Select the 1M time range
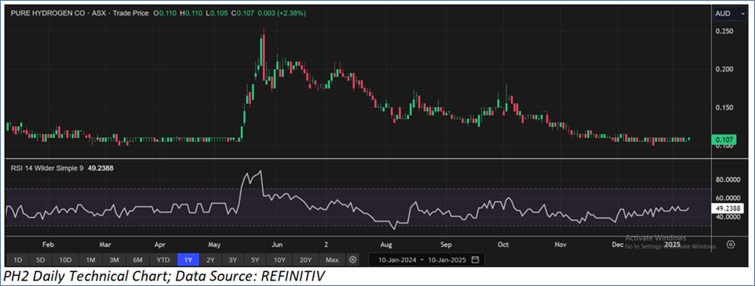The width and height of the screenshot is (755, 286). pos(90,260)
